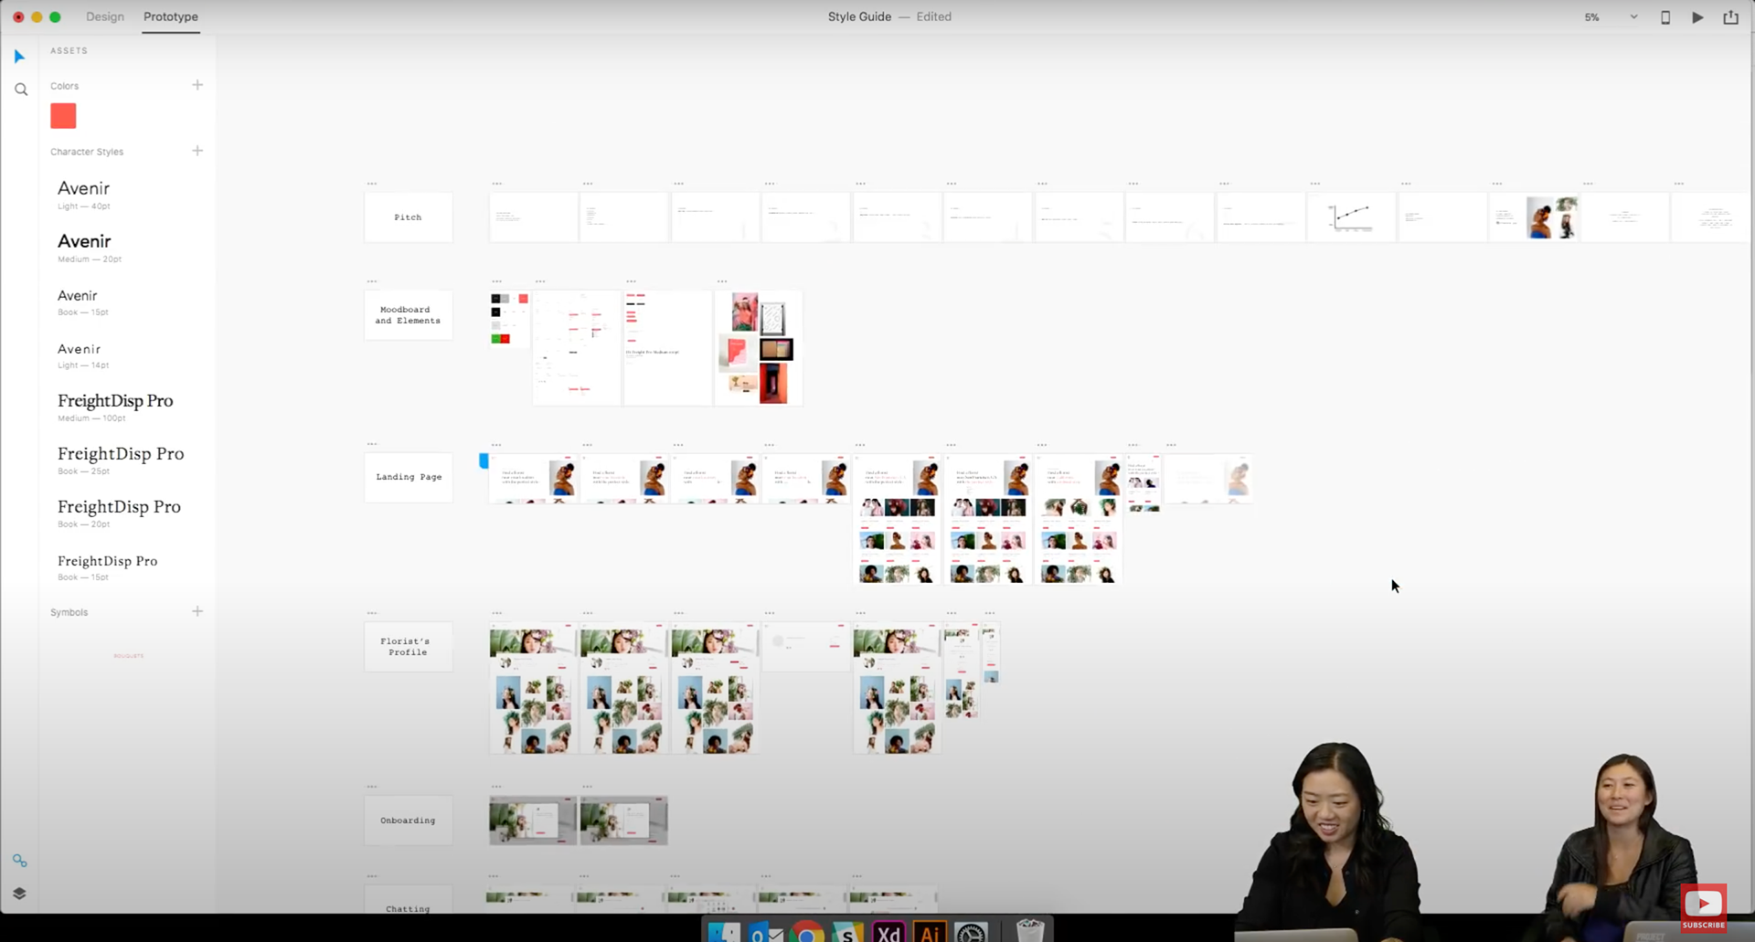Open Adobe Illustrator in the dock
Viewport: 1755px width, 942px height.
tap(930, 933)
